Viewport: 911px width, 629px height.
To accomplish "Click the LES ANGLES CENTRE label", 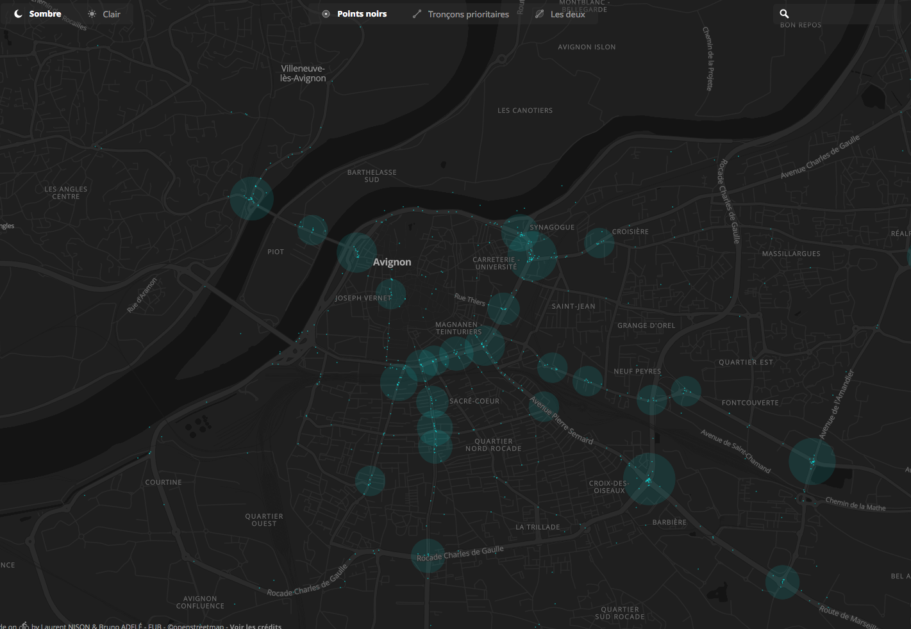I will coord(65,193).
